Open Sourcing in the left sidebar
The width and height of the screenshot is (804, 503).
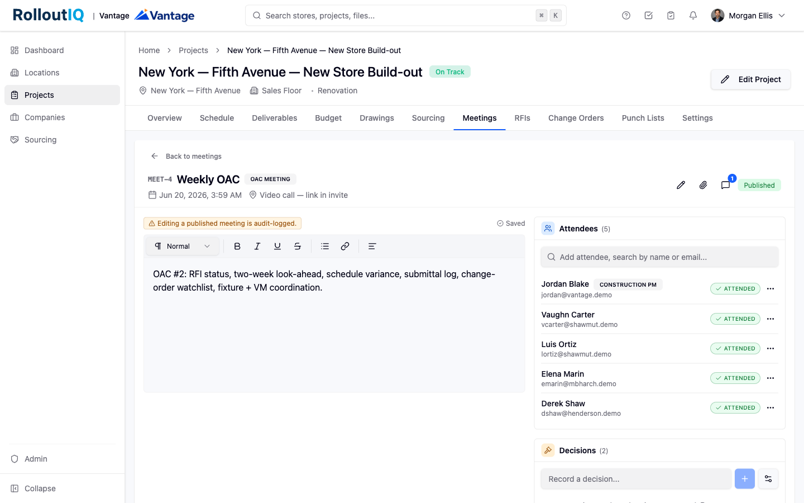click(62, 140)
